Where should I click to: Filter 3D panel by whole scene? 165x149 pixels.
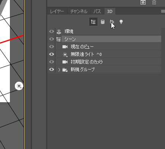click(x=93, y=22)
